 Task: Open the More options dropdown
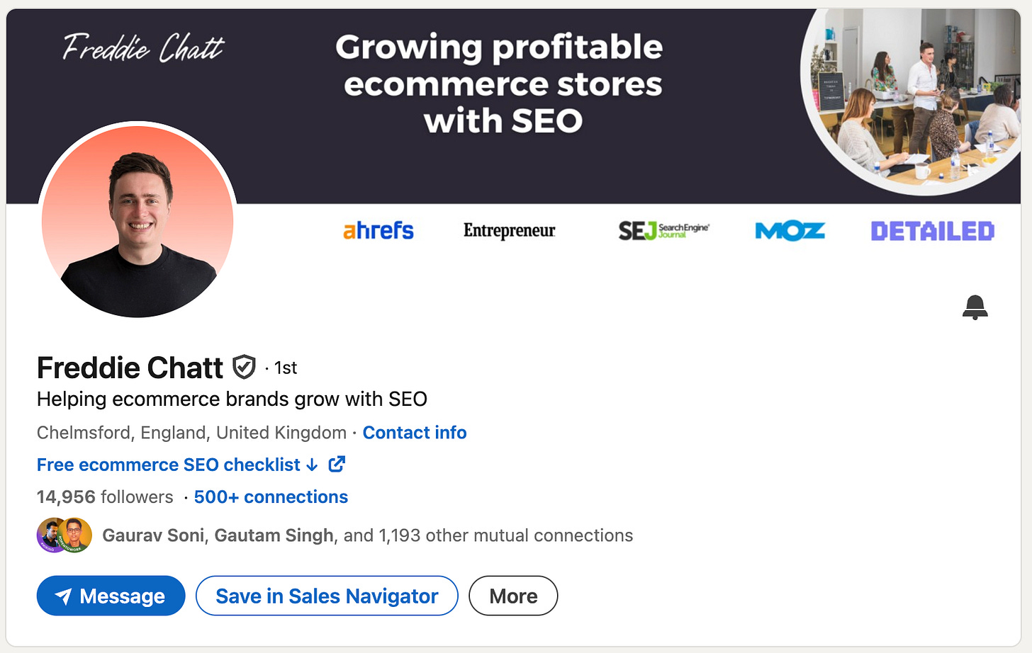click(x=513, y=596)
